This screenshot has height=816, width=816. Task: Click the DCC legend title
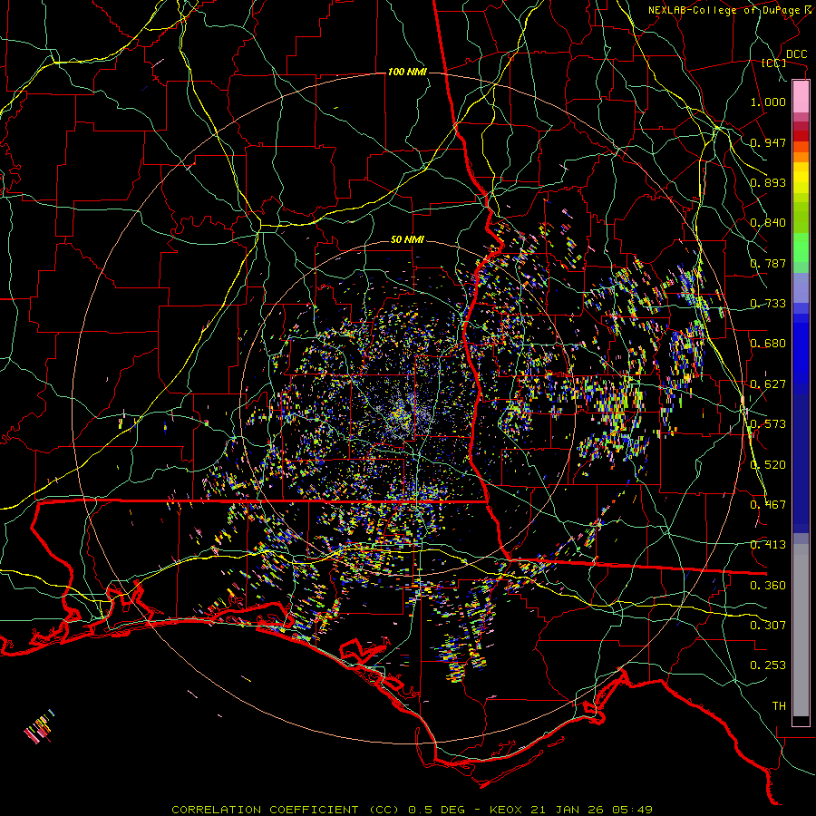tap(796, 54)
